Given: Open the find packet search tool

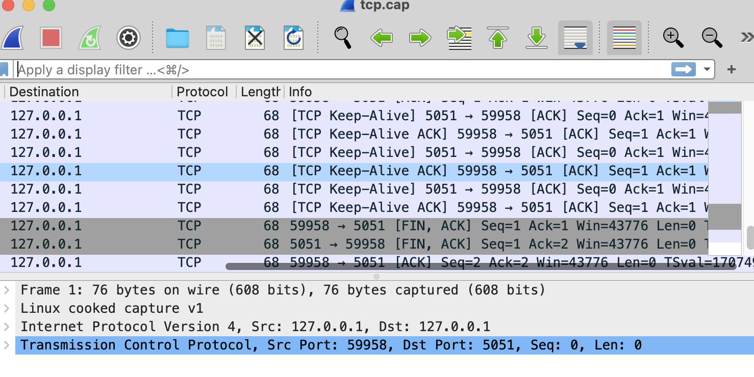Looking at the screenshot, I should coord(343,38).
